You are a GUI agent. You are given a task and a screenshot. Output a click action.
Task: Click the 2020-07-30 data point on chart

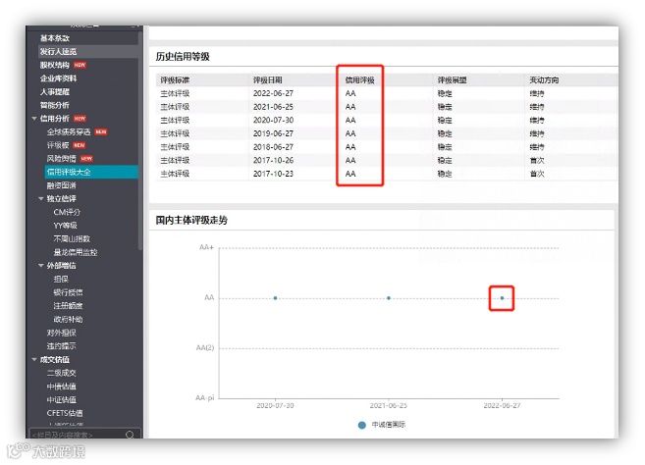click(275, 298)
